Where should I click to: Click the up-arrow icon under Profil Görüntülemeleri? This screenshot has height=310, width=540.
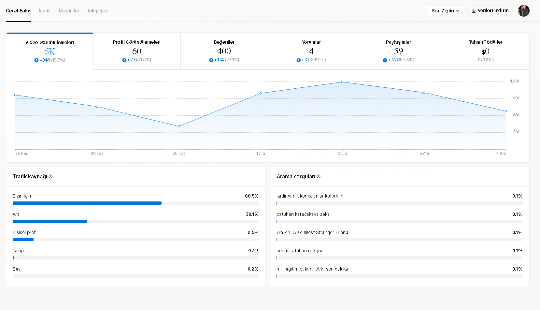pyautogui.click(x=124, y=60)
